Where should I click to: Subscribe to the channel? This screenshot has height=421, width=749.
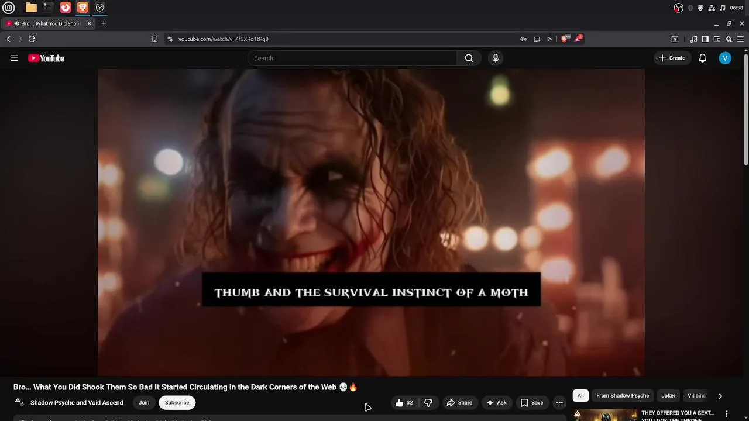pyautogui.click(x=177, y=402)
